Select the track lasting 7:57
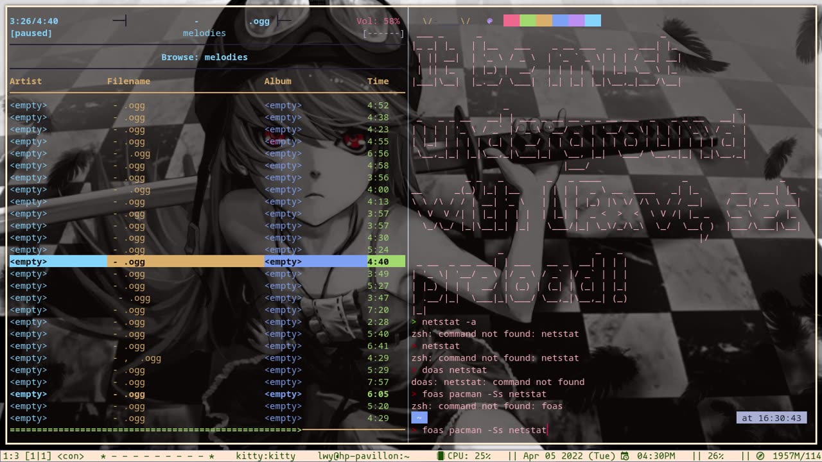 pyautogui.click(x=207, y=382)
